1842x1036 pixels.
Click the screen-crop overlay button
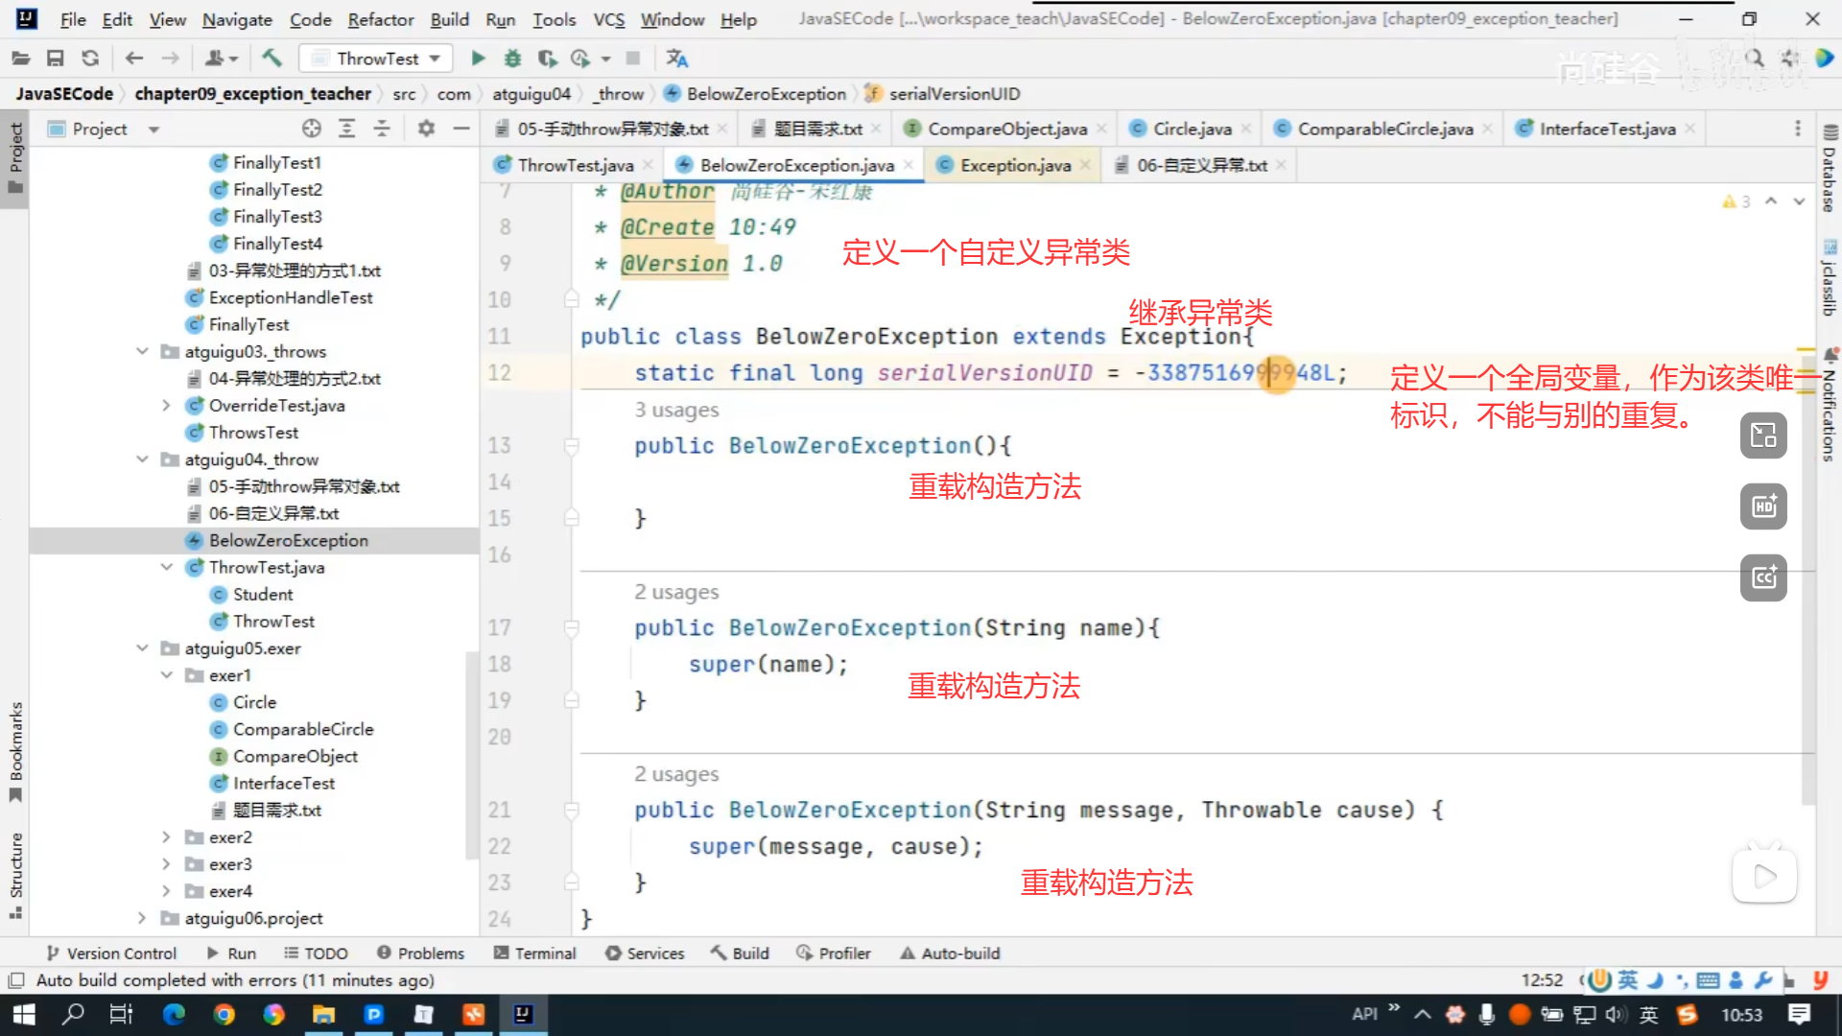[x=1763, y=436]
